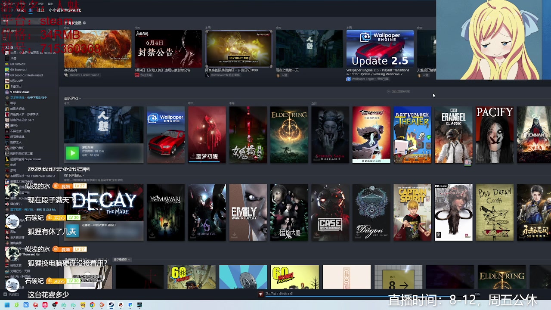Open the Dev Diary #09 news card
551x310 pixels.
pos(239,49)
